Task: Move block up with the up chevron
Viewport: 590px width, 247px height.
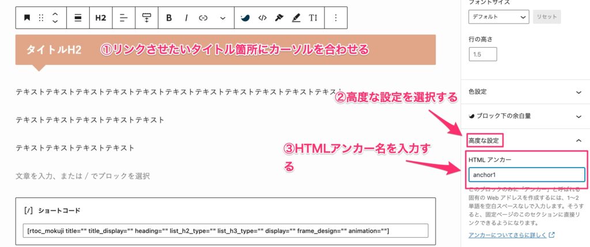Action: click(x=55, y=14)
